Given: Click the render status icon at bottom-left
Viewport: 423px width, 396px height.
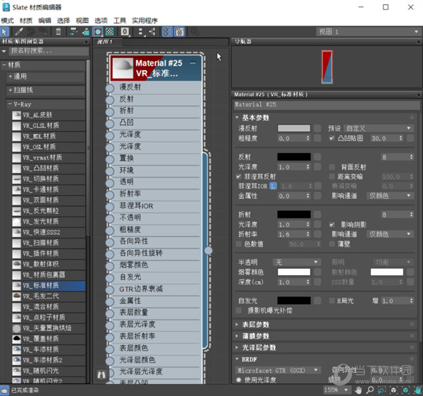Looking at the screenshot, I should 5,390.
